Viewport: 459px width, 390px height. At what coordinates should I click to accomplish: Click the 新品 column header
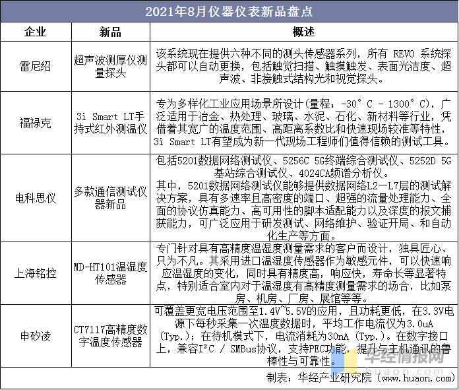[x=110, y=32]
